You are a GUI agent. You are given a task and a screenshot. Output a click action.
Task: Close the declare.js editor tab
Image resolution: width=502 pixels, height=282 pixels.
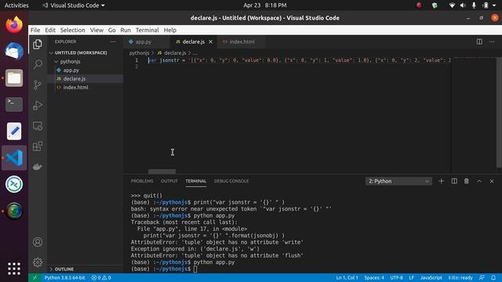coord(210,42)
